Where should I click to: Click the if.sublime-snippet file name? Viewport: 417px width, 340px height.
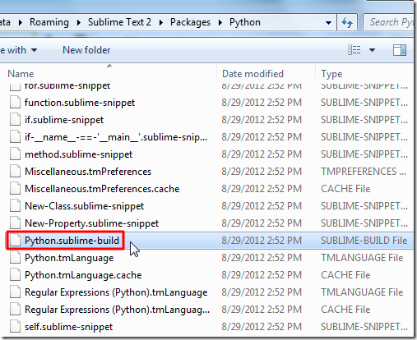pos(64,120)
